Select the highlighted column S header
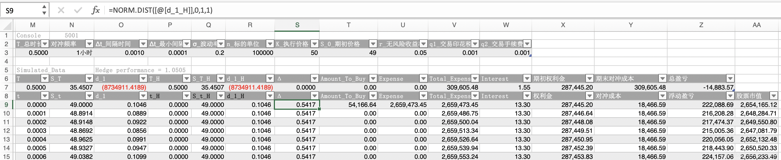781x160 pixels. point(297,25)
